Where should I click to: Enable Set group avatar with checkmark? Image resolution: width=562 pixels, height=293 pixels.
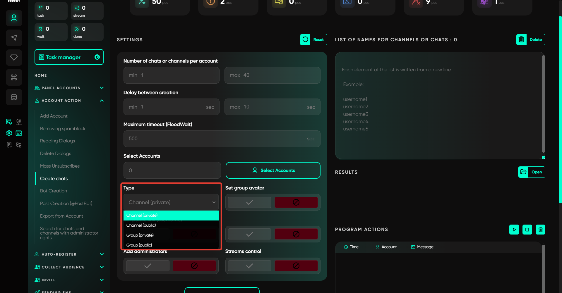point(249,202)
